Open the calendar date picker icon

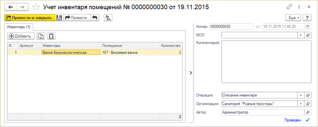(307, 26)
